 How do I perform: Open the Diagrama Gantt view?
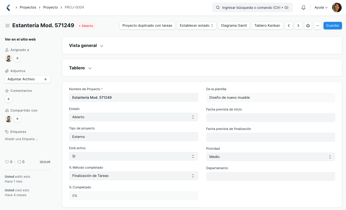[234, 26]
